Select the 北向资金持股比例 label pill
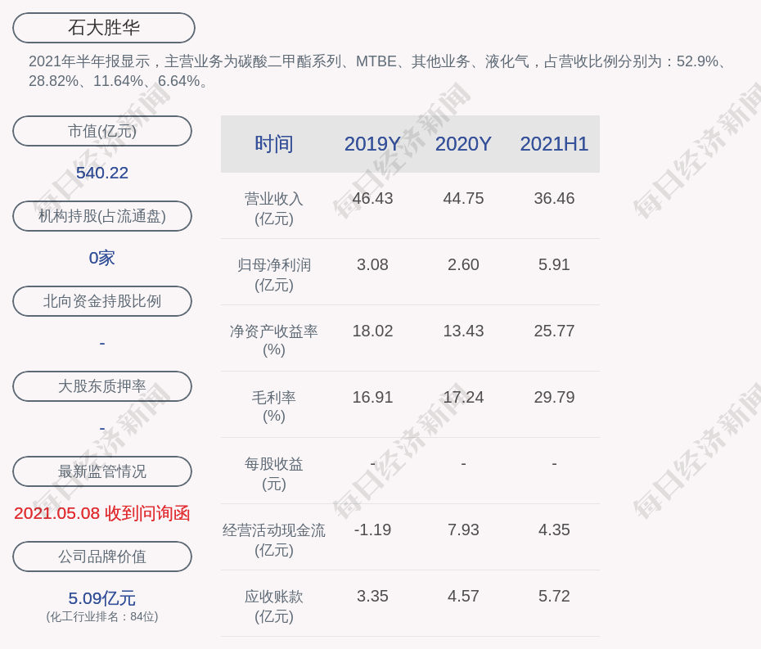The height and width of the screenshot is (649, 761). click(x=102, y=301)
